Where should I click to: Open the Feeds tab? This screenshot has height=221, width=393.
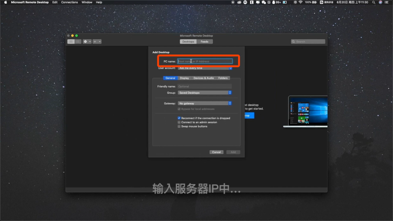[x=204, y=41]
